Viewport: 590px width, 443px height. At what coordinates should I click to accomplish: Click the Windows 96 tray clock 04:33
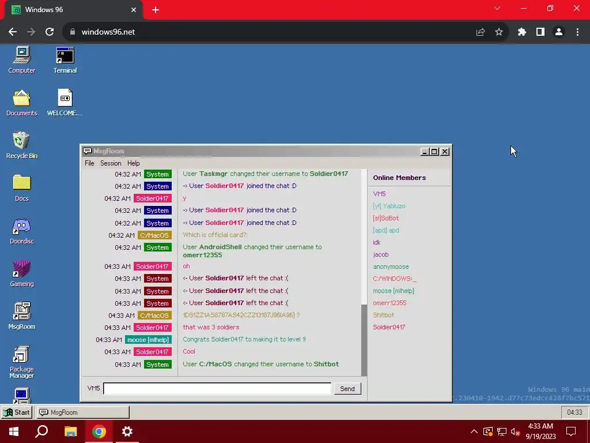click(x=574, y=412)
